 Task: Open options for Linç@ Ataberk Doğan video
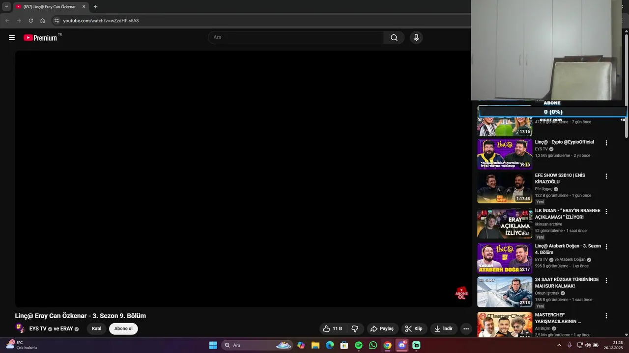[606, 247]
